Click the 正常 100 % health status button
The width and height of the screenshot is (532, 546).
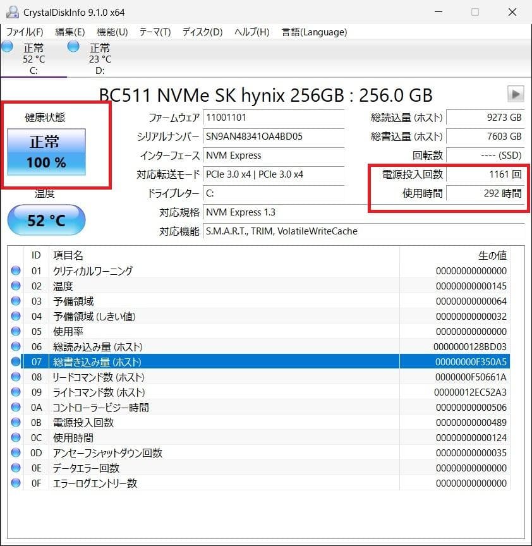46,152
